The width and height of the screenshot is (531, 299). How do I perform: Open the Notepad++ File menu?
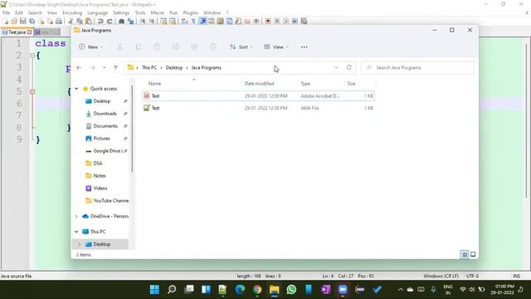pyautogui.click(x=6, y=12)
